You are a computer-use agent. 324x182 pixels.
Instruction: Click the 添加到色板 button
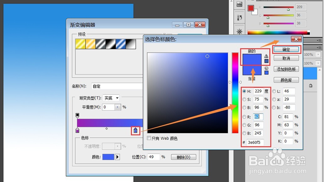point(286,69)
